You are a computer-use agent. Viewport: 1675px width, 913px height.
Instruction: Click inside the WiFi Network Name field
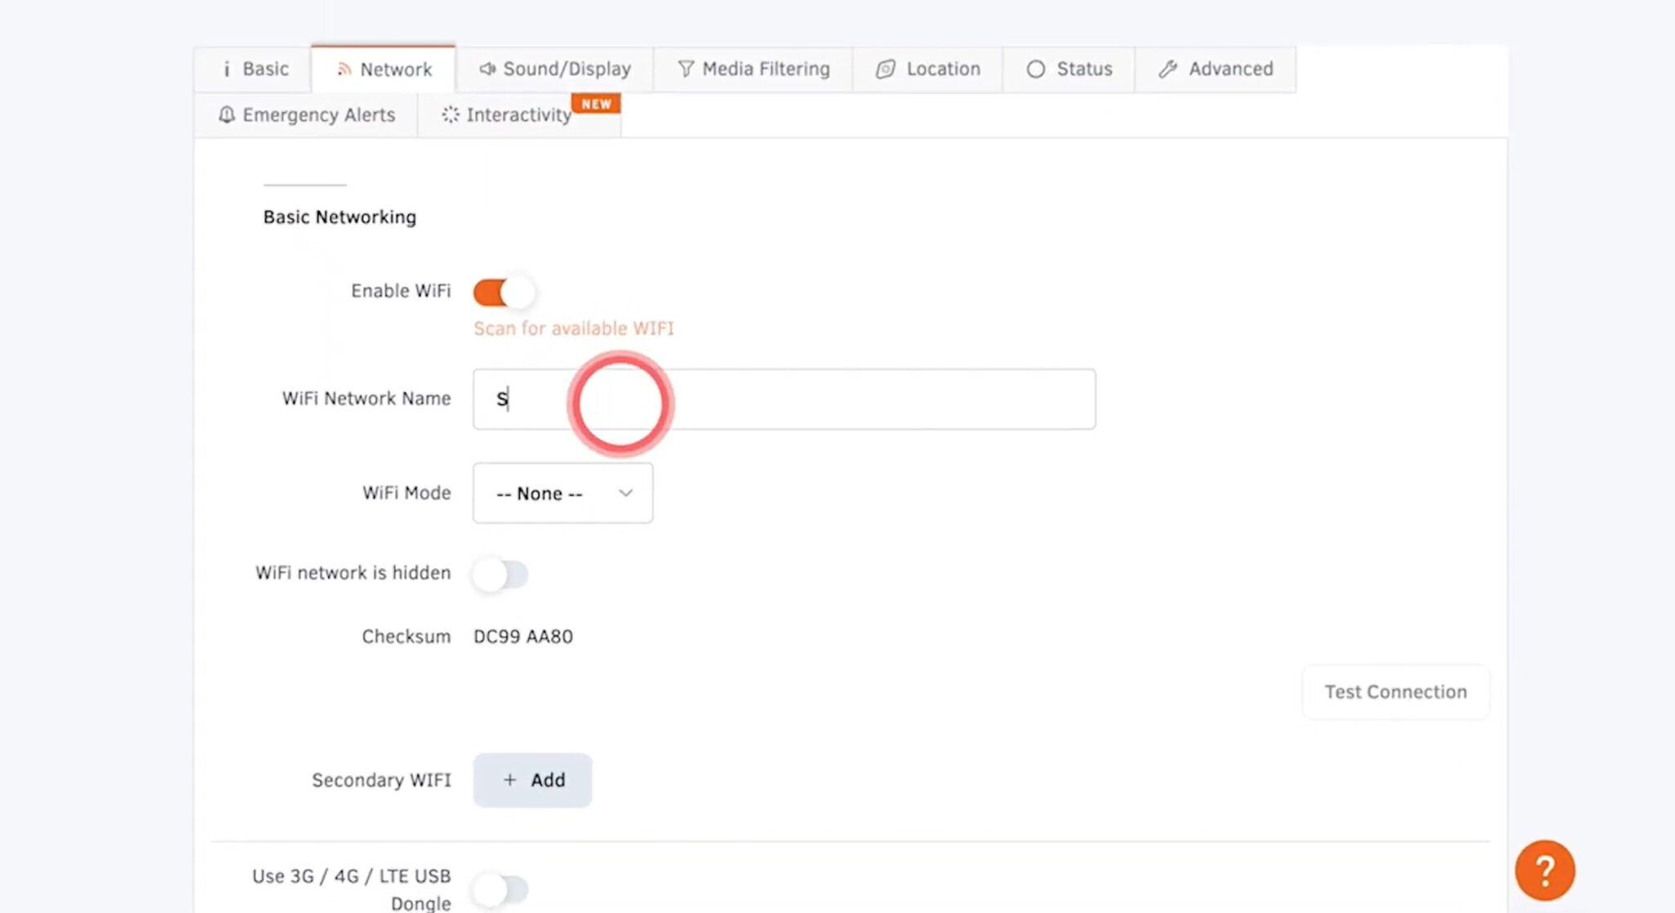[x=784, y=399]
